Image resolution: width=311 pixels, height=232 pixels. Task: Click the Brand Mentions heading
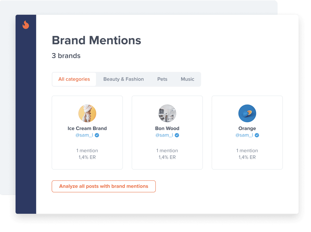[96, 40]
